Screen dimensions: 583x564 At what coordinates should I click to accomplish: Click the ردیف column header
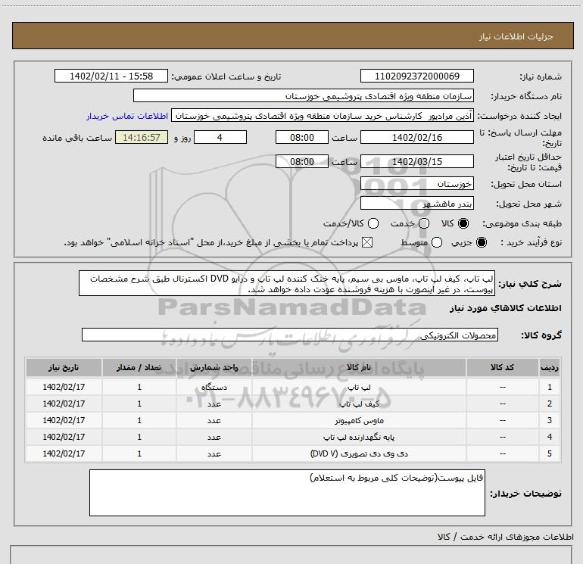pos(550,367)
